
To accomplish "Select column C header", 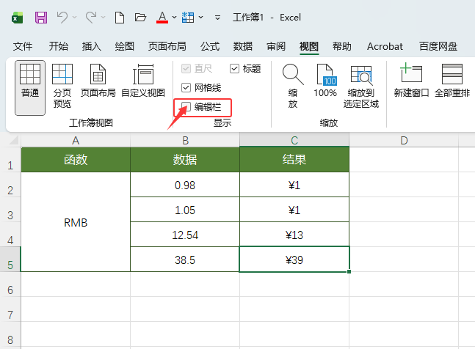I will pyautogui.click(x=294, y=141).
